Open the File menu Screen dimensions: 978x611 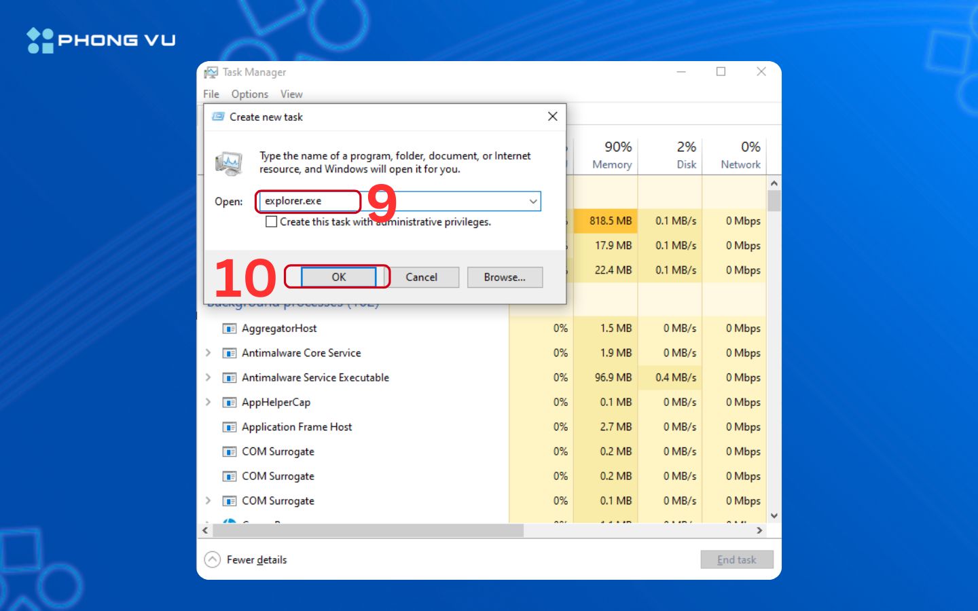tap(211, 94)
